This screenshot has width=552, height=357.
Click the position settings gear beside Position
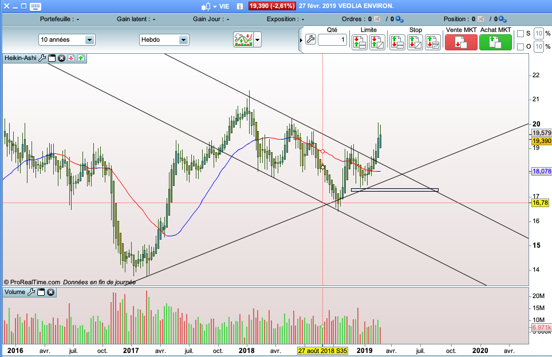pos(503,19)
